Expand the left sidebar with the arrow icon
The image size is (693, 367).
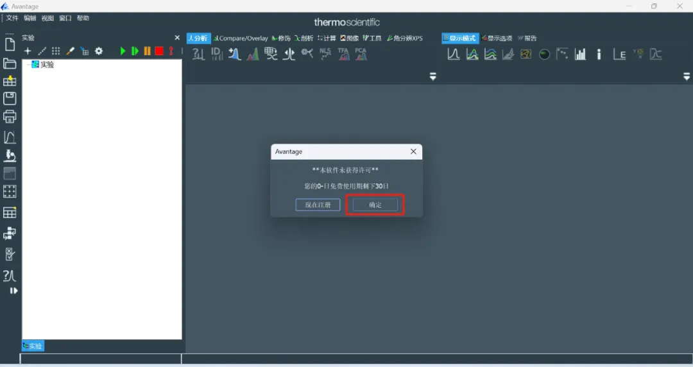click(13, 291)
